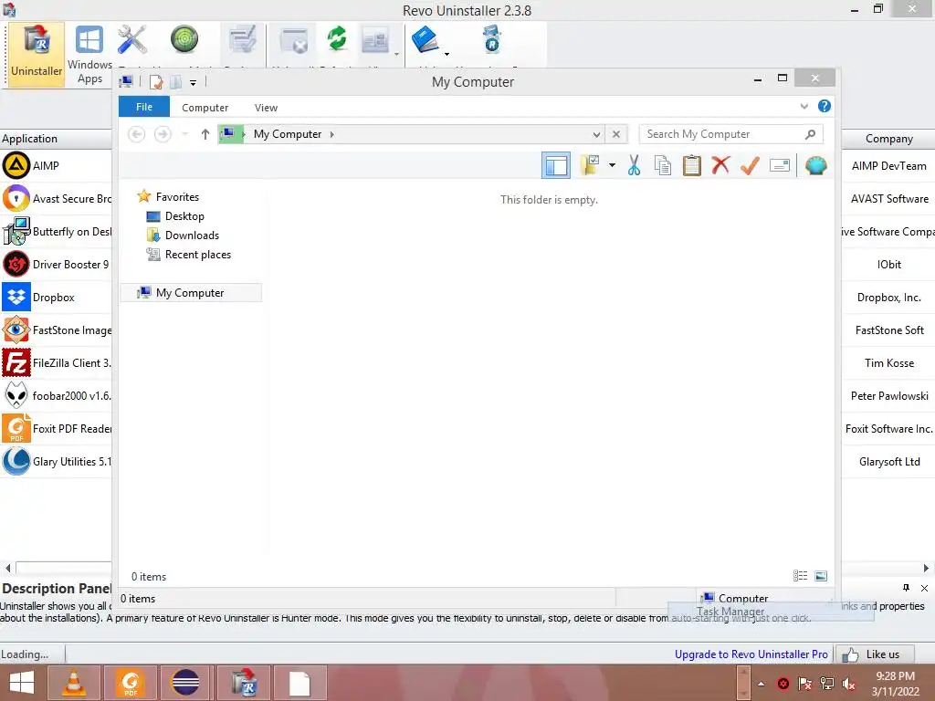Open Foxit PDF taskbar icon
This screenshot has height=701, width=935.
[x=130, y=683]
